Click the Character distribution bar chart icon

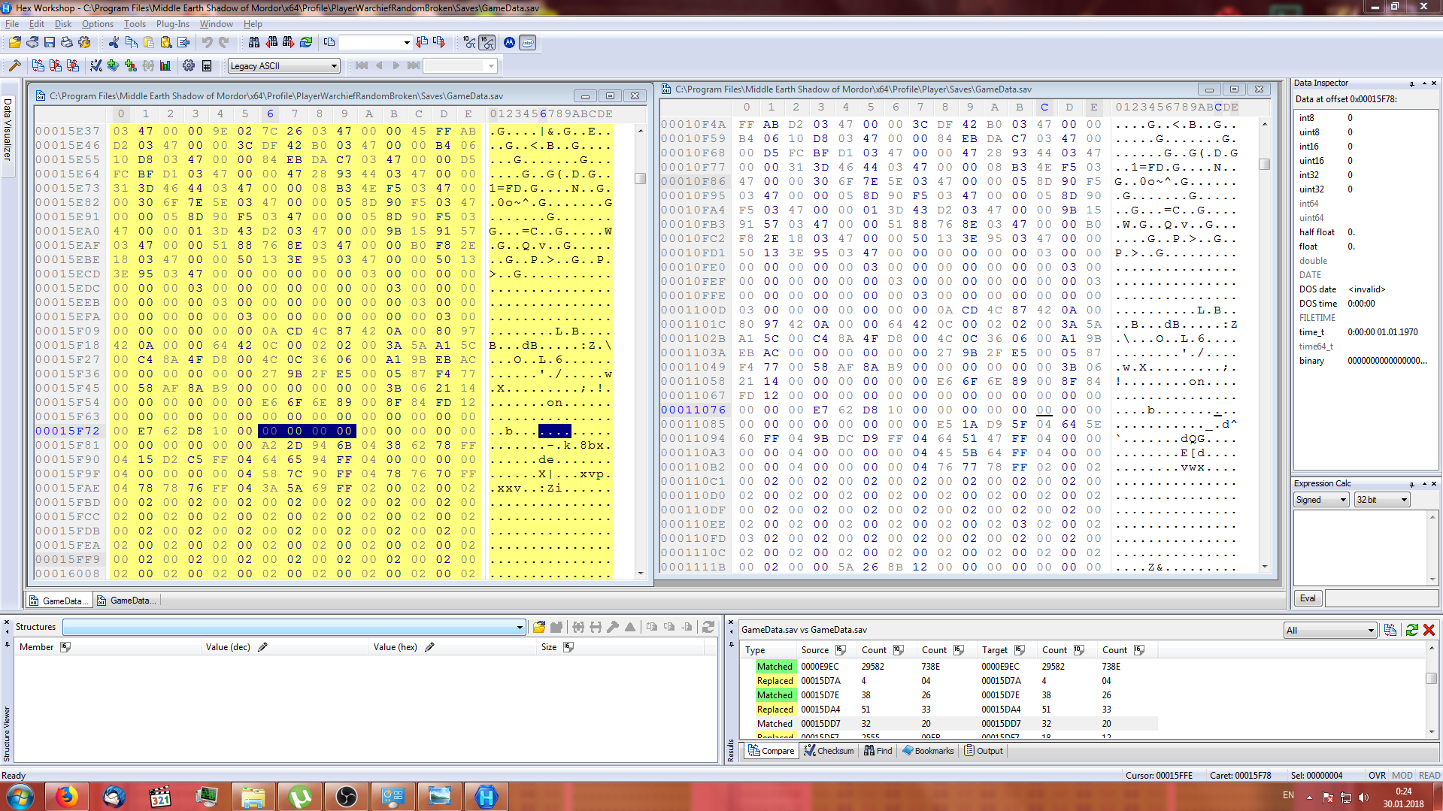click(165, 66)
